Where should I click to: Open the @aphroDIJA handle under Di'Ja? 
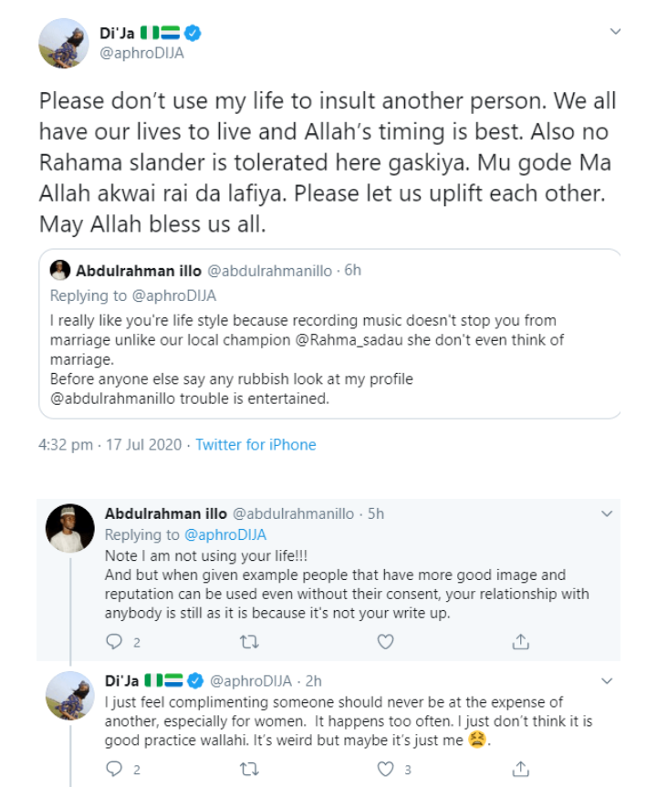pos(140,56)
